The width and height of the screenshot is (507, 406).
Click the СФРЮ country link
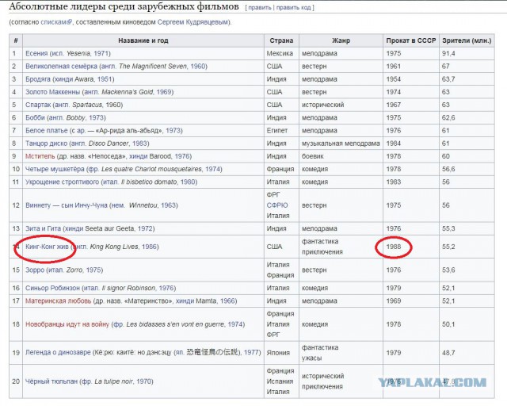tap(277, 205)
